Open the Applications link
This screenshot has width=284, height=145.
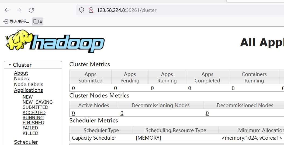(x=29, y=90)
